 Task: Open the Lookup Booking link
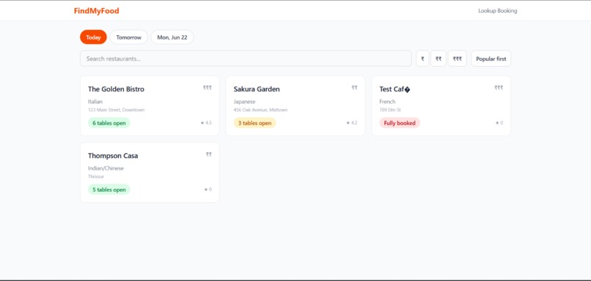pos(498,11)
